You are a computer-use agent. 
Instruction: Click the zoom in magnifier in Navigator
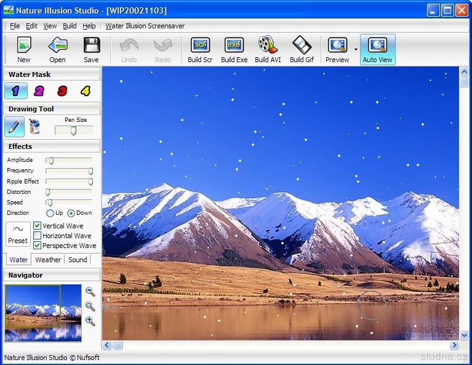(x=90, y=321)
